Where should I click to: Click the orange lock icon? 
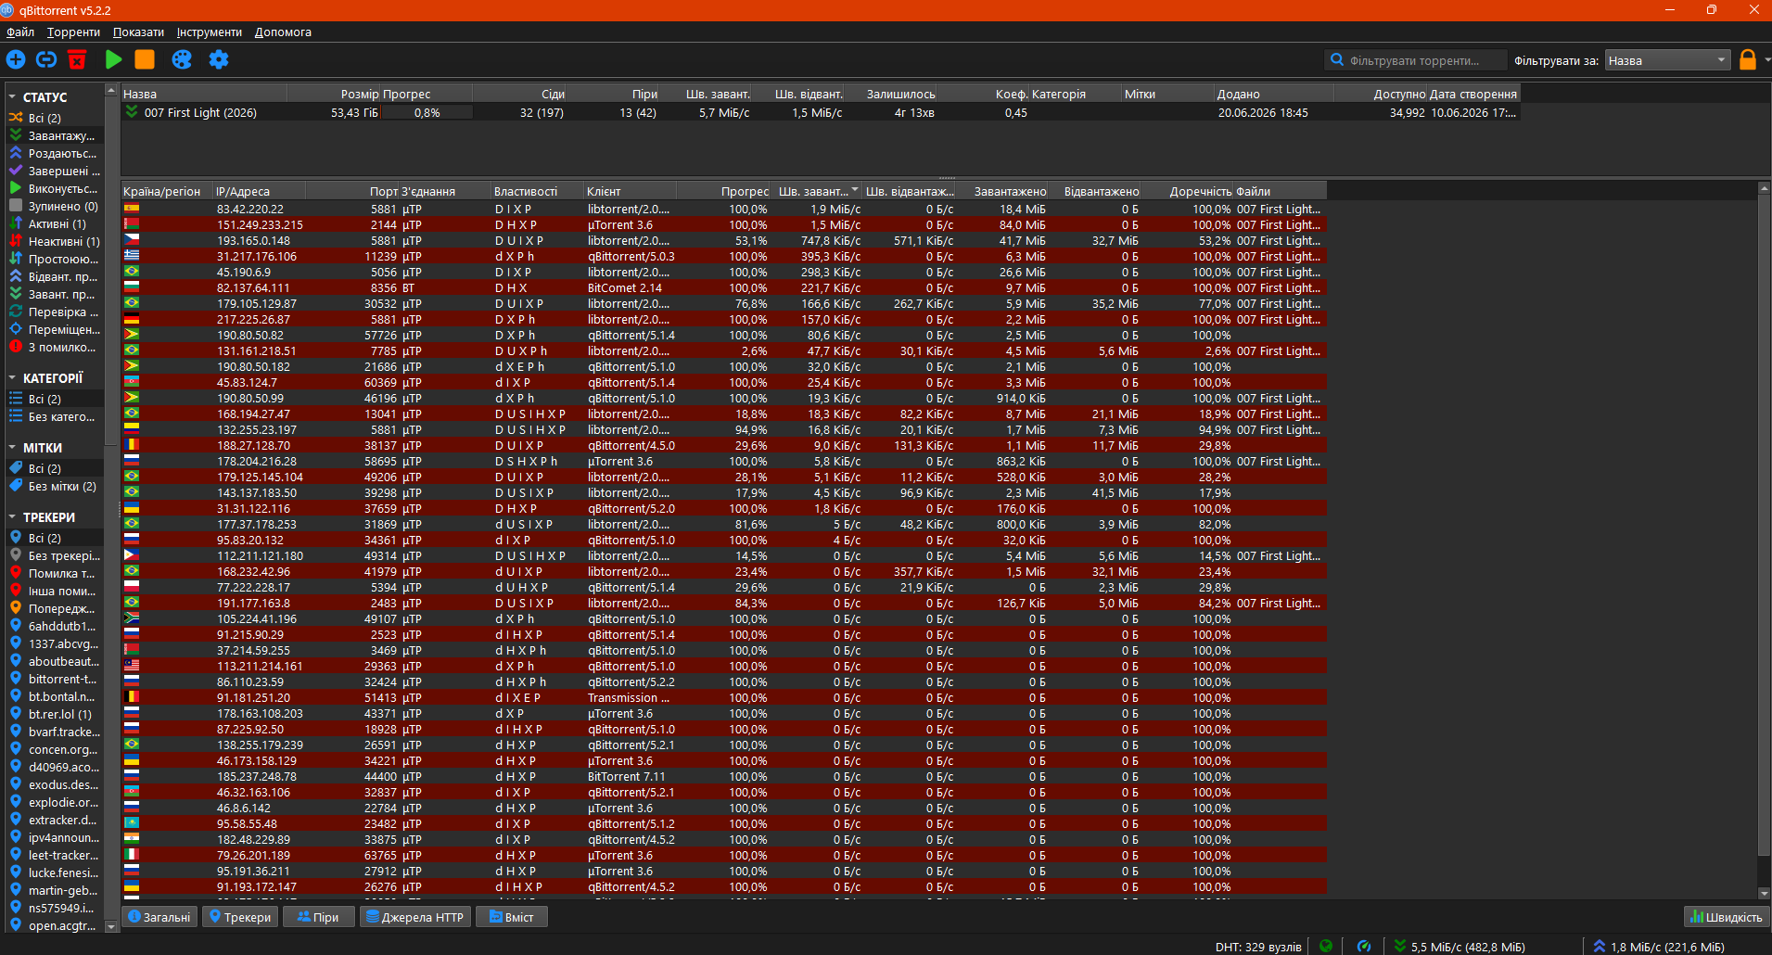click(x=1747, y=59)
